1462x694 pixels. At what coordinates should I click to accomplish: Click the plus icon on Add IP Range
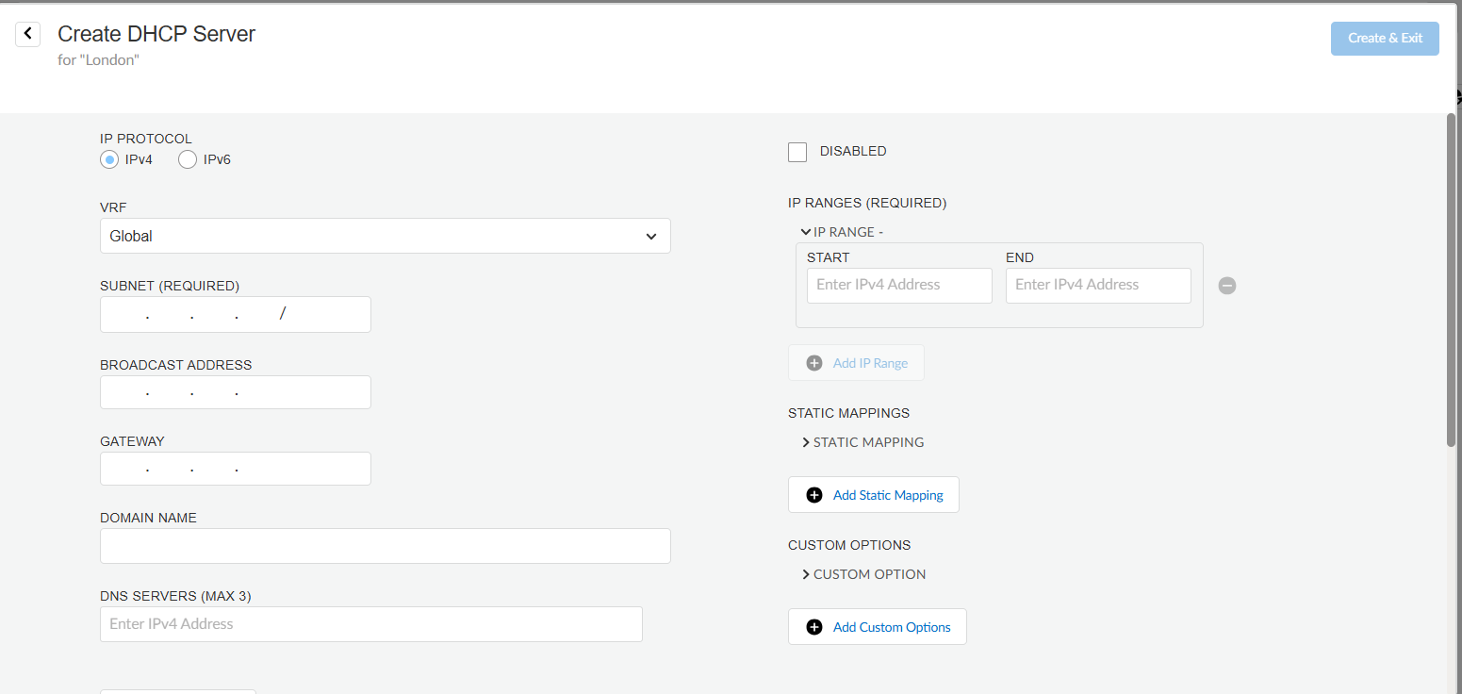pyautogui.click(x=813, y=362)
